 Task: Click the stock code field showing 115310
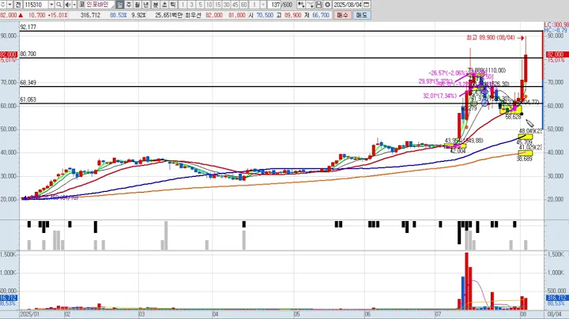36,5
